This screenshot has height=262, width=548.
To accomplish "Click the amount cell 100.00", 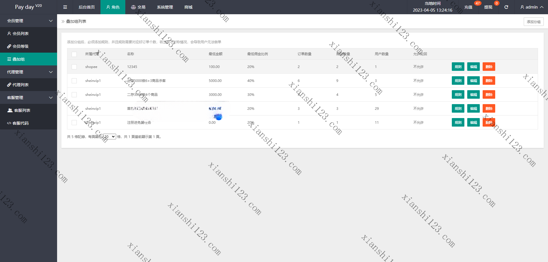I will point(214,67).
